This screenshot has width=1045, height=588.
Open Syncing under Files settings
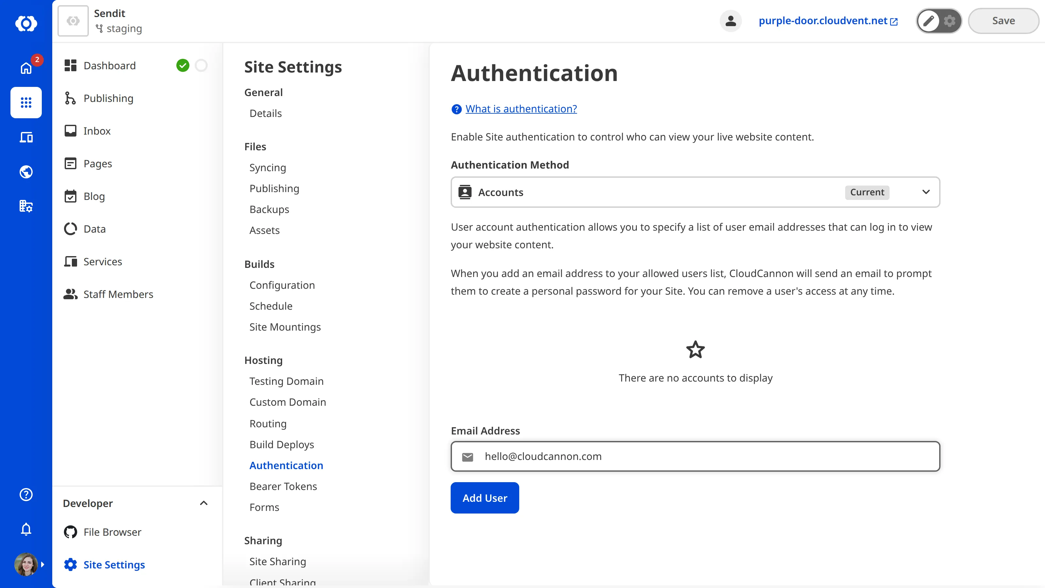[x=267, y=168]
